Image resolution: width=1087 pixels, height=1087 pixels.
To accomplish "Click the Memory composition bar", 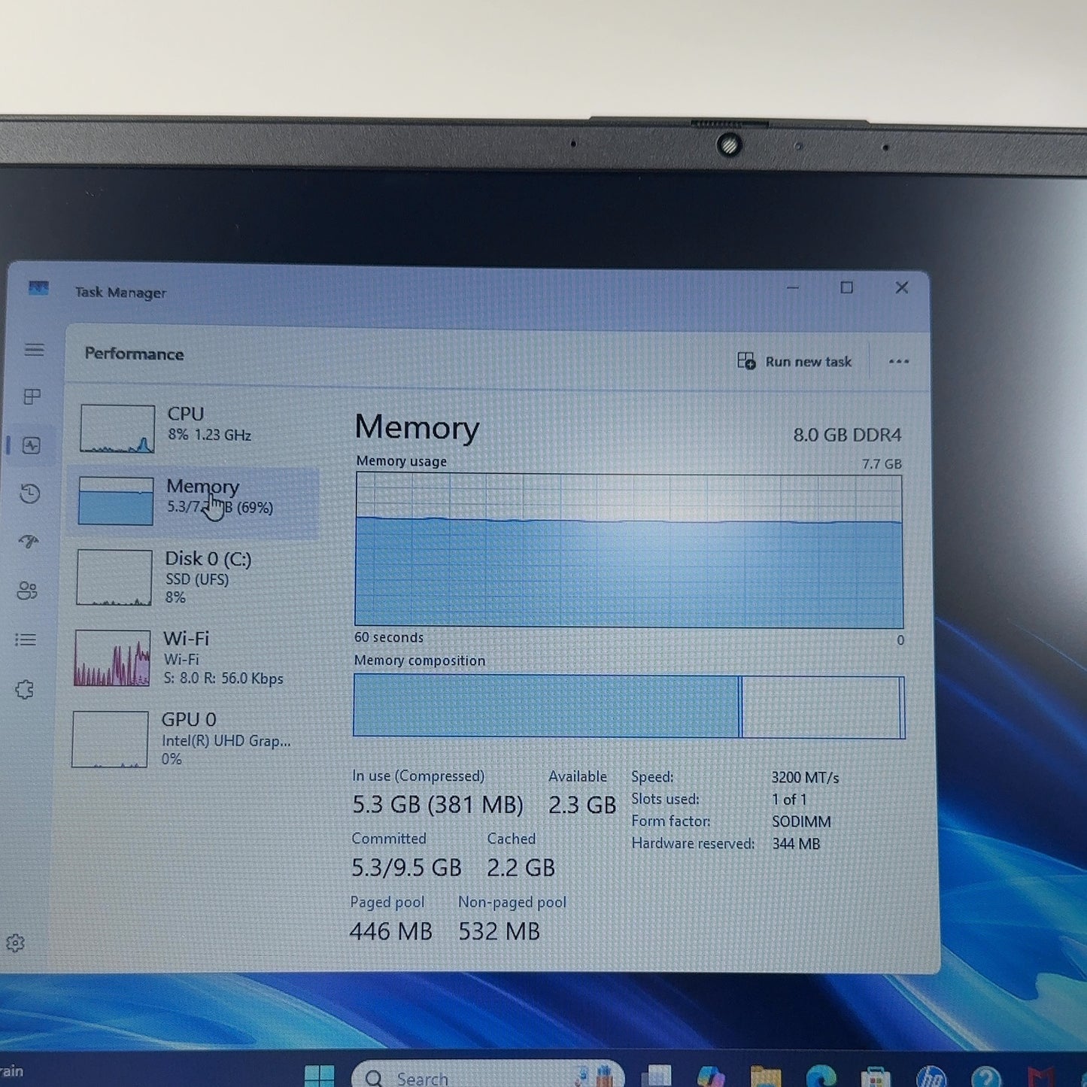I will (629, 706).
